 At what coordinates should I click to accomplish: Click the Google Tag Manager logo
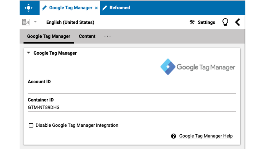pyautogui.click(x=198, y=67)
